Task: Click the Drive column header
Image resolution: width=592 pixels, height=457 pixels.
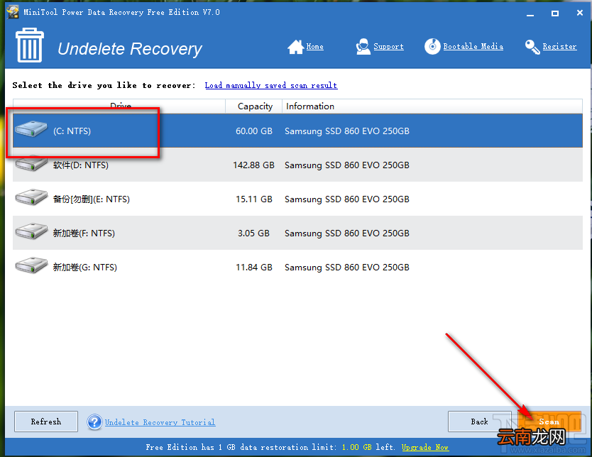Action: pos(119,106)
